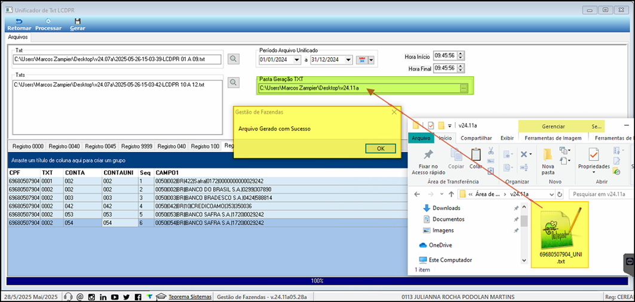The width and height of the screenshot is (635, 302).
Task: Click the Processar gear icon
Action: (x=48, y=21)
